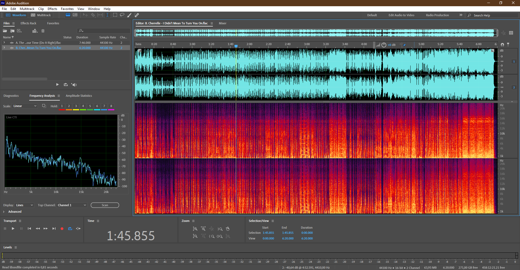This screenshot has width=520, height=270.
Task: Click the red Record button
Action: 62,229
